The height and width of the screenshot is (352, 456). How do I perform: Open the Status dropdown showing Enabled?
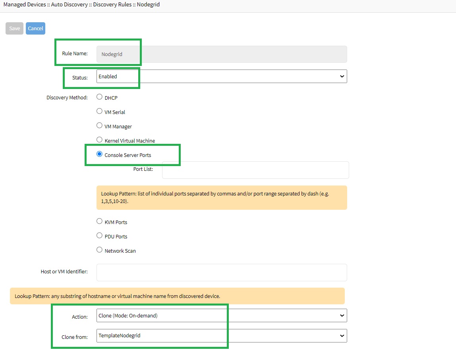(x=222, y=76)
